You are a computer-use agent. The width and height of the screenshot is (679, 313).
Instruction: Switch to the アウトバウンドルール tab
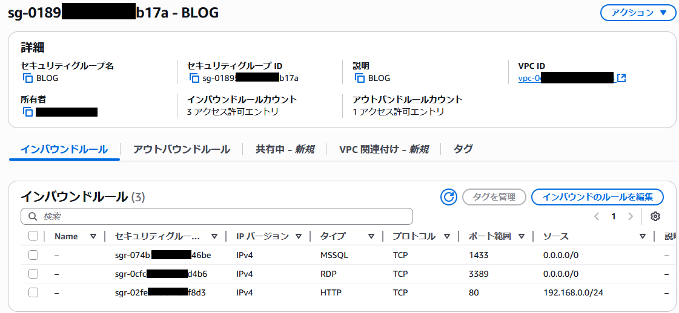[181, 149]
